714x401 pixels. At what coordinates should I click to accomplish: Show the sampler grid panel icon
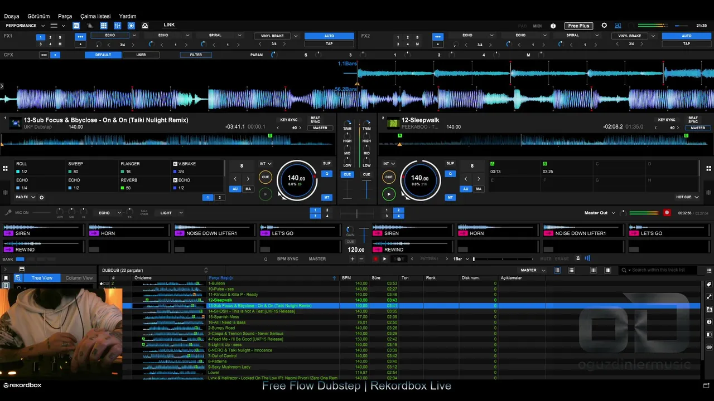[104, 26]
